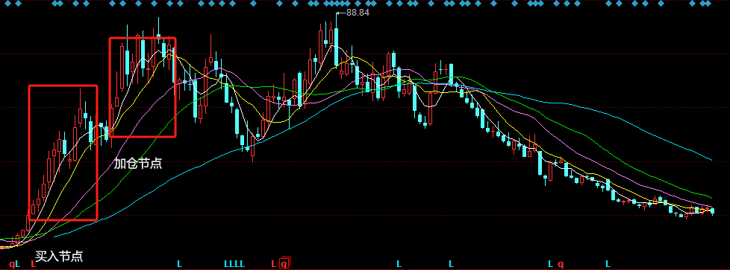Image resolution: width=730 pixels, height=270 pixels.
Task: Click the red q marker right of cyan L
Action: pyautogui.click(x=561, y=264)
